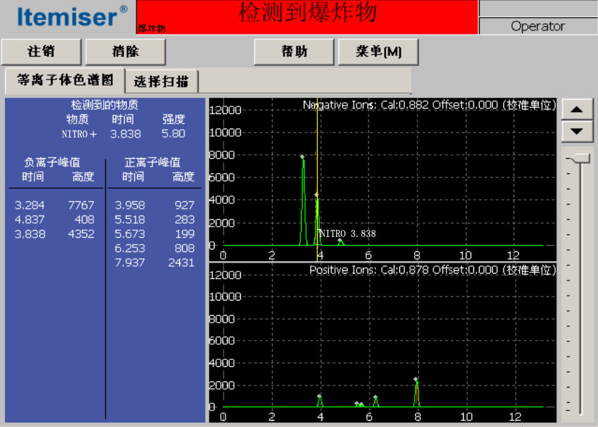598x427 pixels.
Task: Click negative peak time 4.837
Action: [x=29, y=220]
